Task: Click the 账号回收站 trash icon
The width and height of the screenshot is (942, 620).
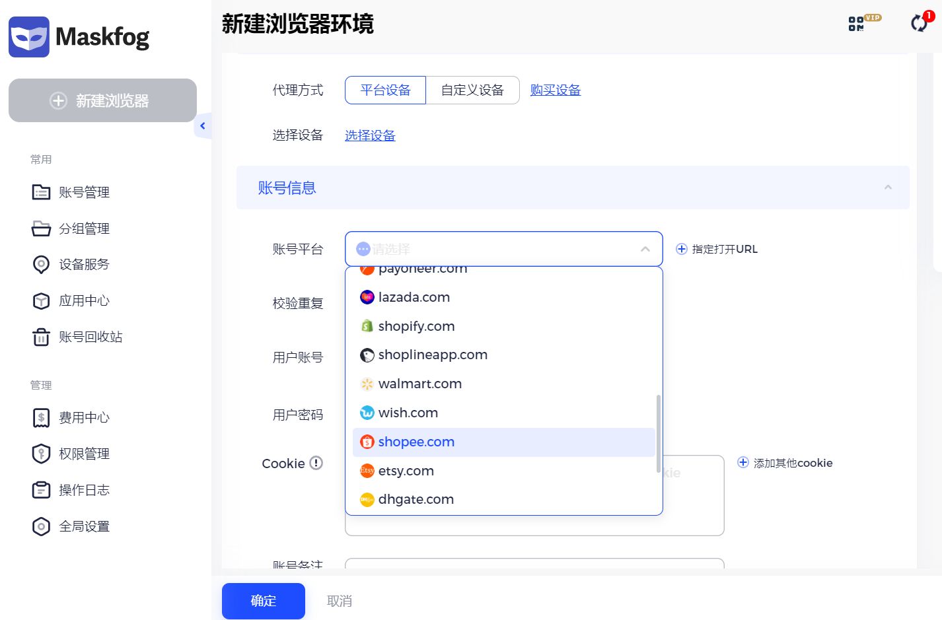Action: 41,337
